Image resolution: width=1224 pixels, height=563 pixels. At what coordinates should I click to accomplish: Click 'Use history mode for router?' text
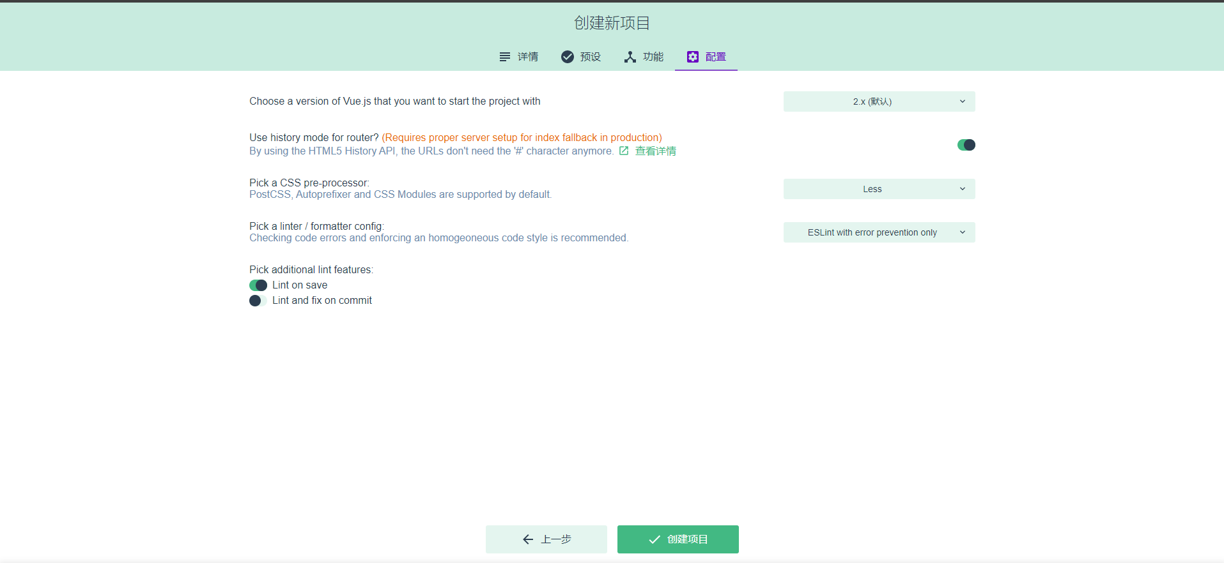coord(314,137)
